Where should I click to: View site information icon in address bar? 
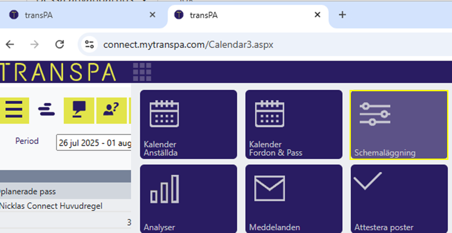click(90, 44)
